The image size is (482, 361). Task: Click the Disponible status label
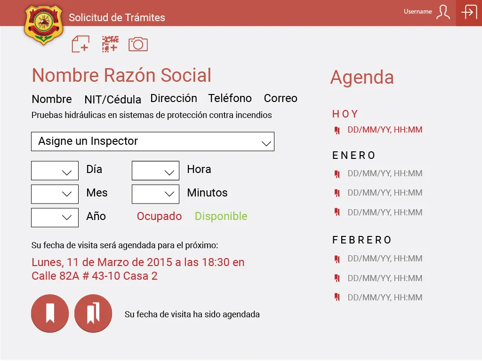click(x=221, y=216)
